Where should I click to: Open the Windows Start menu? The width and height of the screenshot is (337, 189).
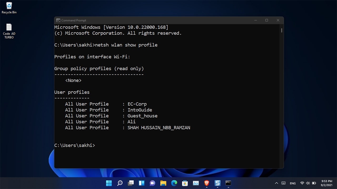tap(109, 183)
